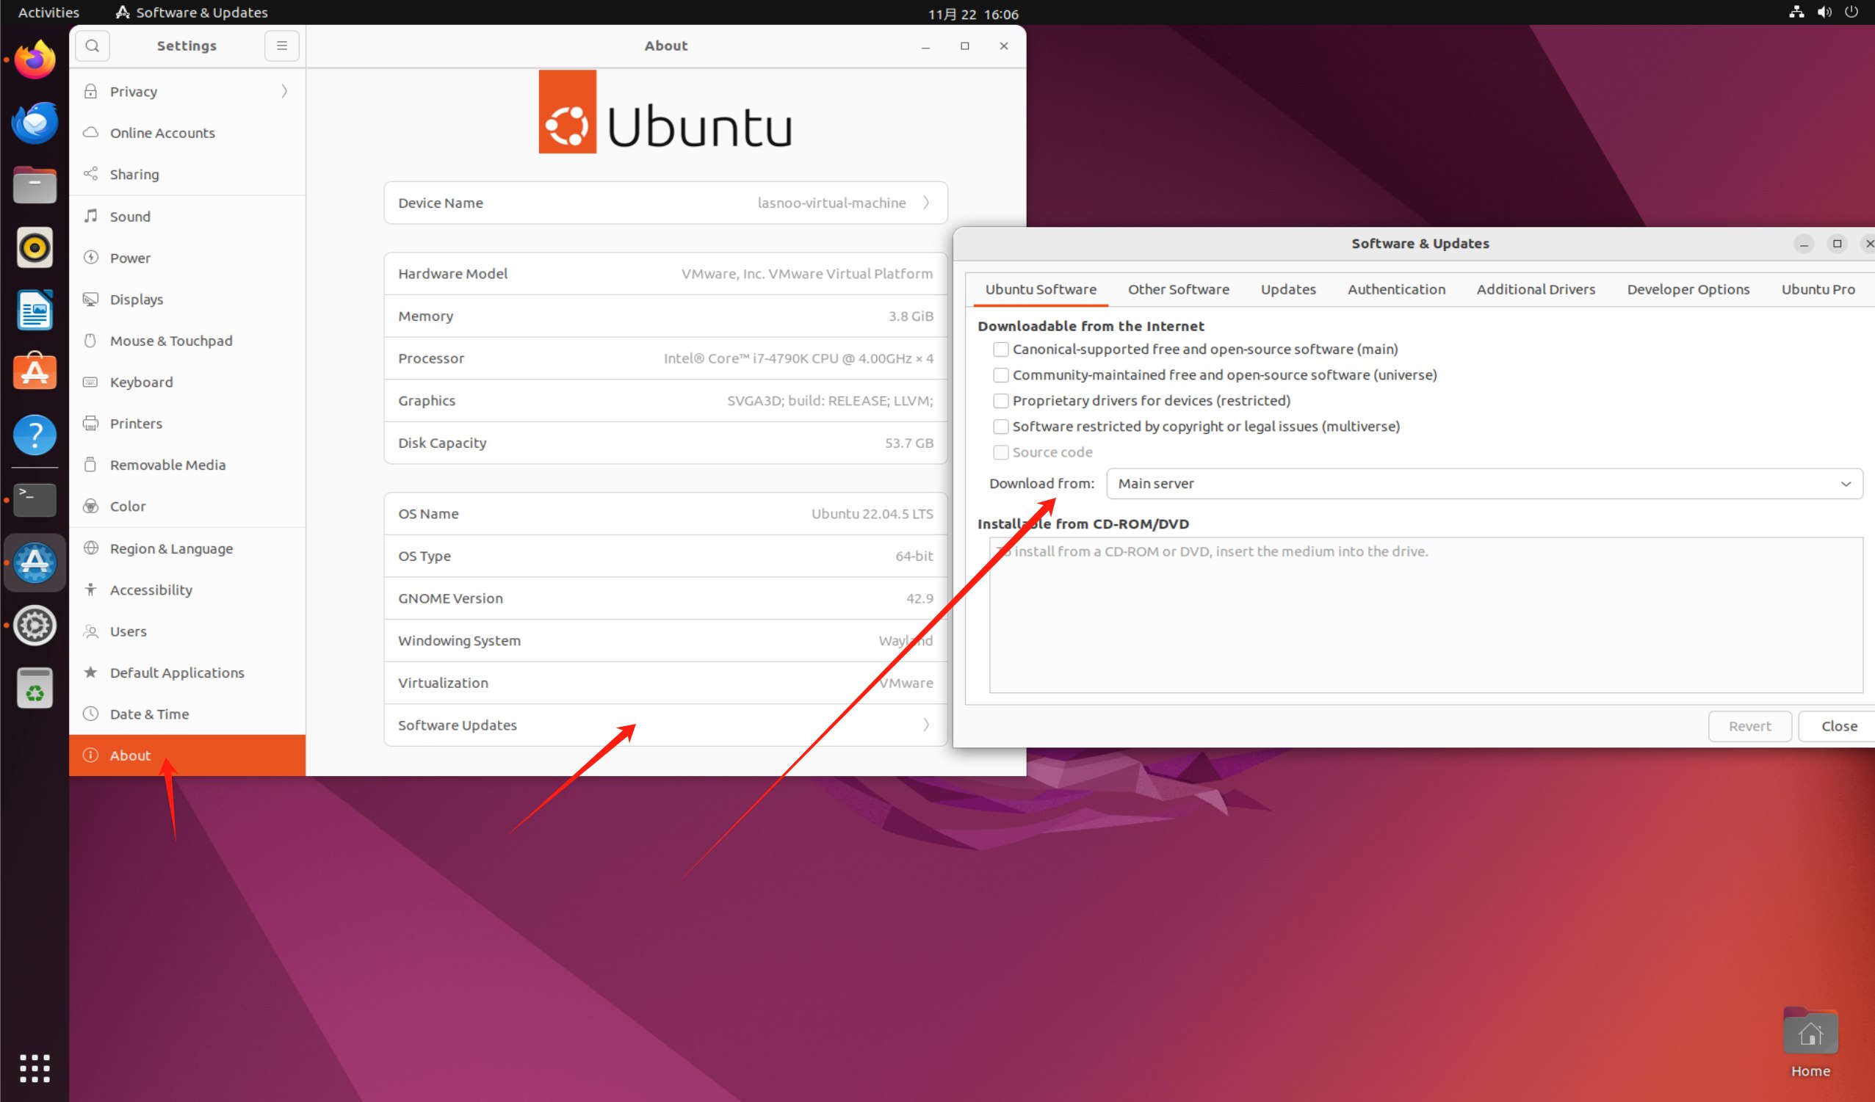Image resolution: width=1875 pixels, height=1102 pixels.
Task: Enable Canonical-supported software (main) checkbox
Action: [x=1001, y=349]
